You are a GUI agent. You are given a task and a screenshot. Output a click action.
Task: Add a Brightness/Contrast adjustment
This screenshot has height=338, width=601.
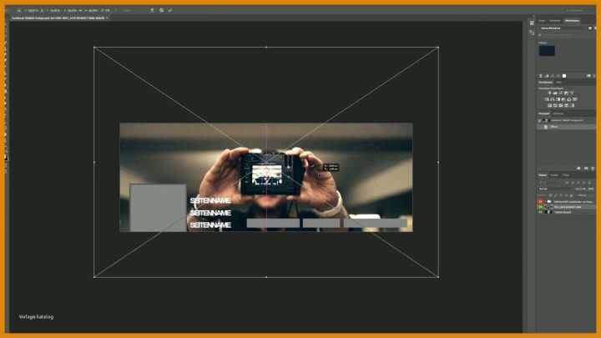tap(549, 93)
